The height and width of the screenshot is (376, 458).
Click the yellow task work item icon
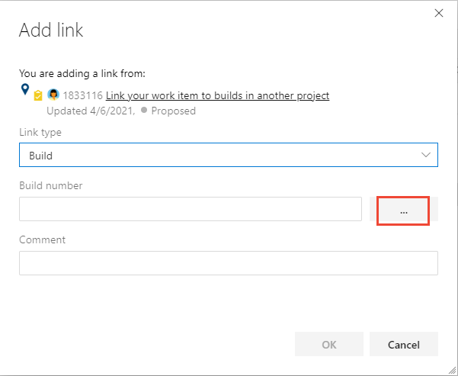click(38, 96)
